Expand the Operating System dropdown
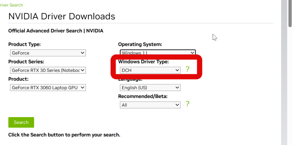 click(158, 53)
